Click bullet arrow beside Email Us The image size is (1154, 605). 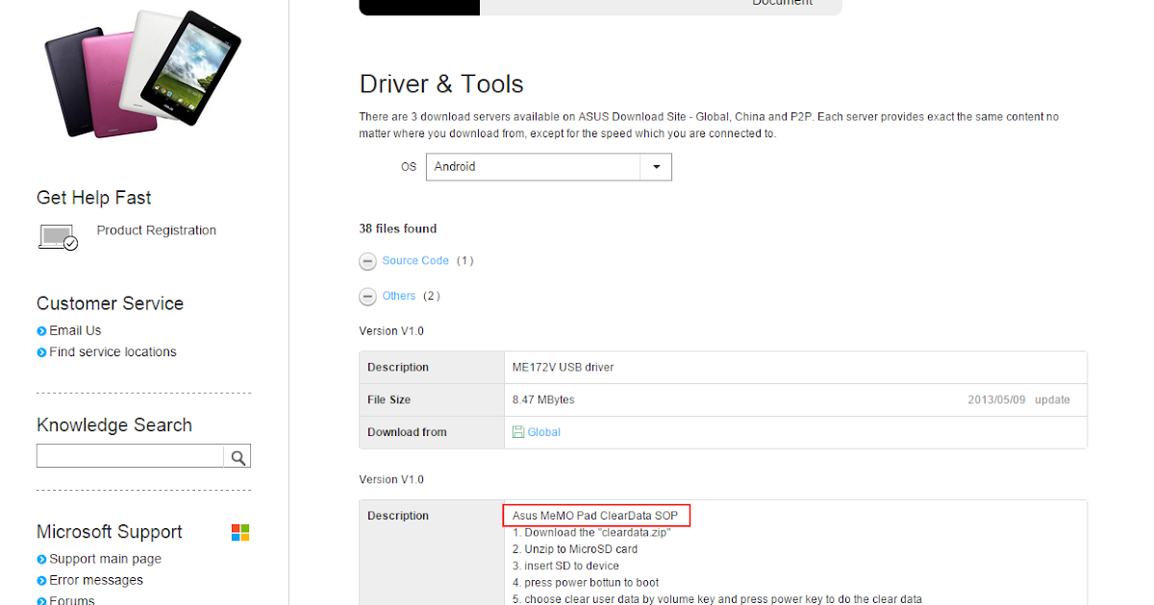(x=41, y=331)
